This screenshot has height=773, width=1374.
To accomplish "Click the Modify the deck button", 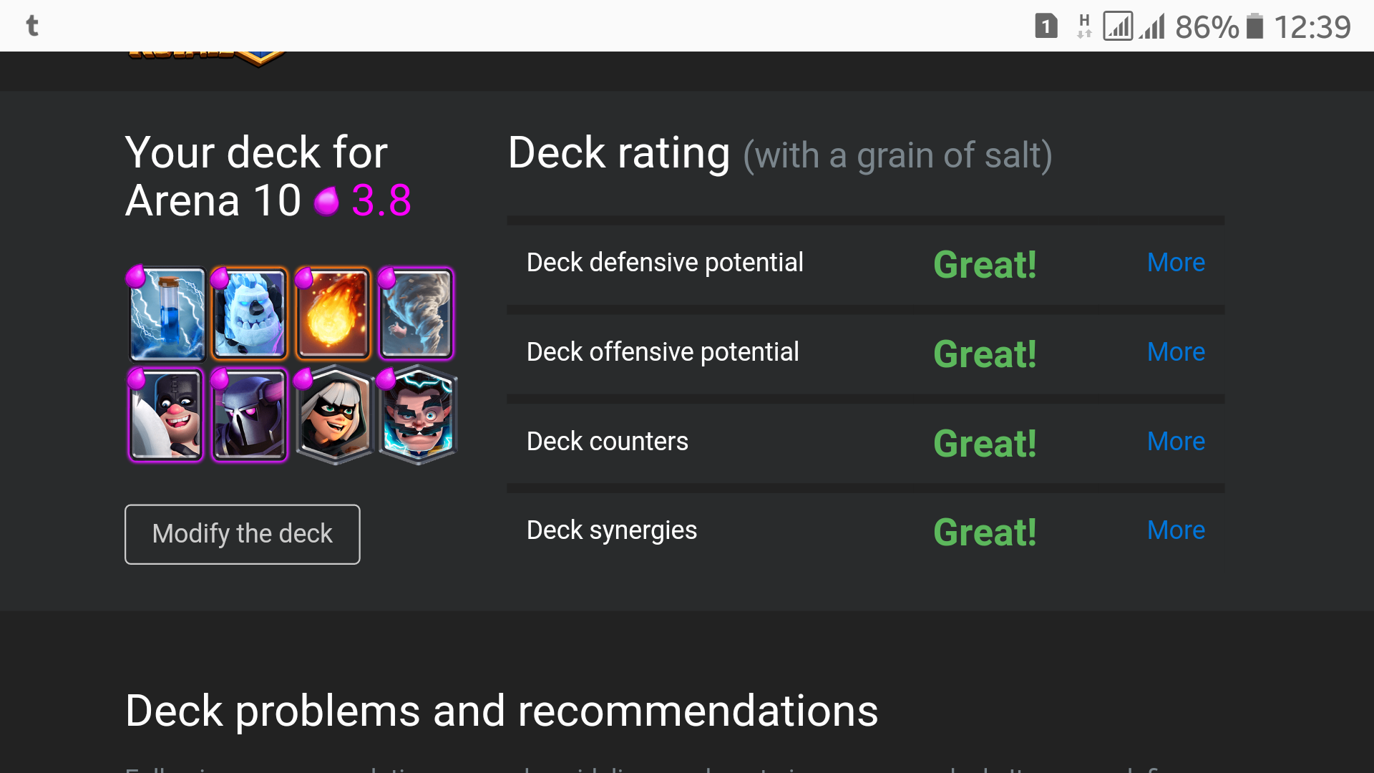I will click(242, 533).
